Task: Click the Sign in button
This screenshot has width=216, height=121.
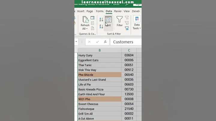Action: tap(137, 4)
